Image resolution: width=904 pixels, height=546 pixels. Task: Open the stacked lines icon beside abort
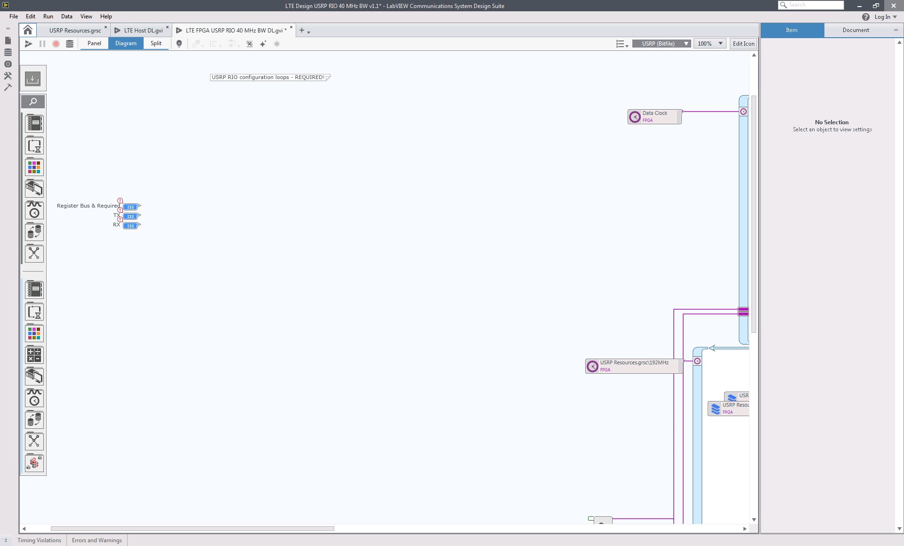pyautogui.click(x=70, y=44)
